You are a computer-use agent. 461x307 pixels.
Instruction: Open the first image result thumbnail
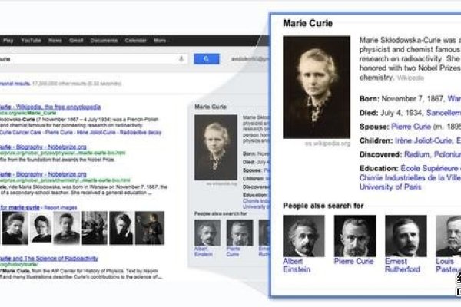pos(15,228)
